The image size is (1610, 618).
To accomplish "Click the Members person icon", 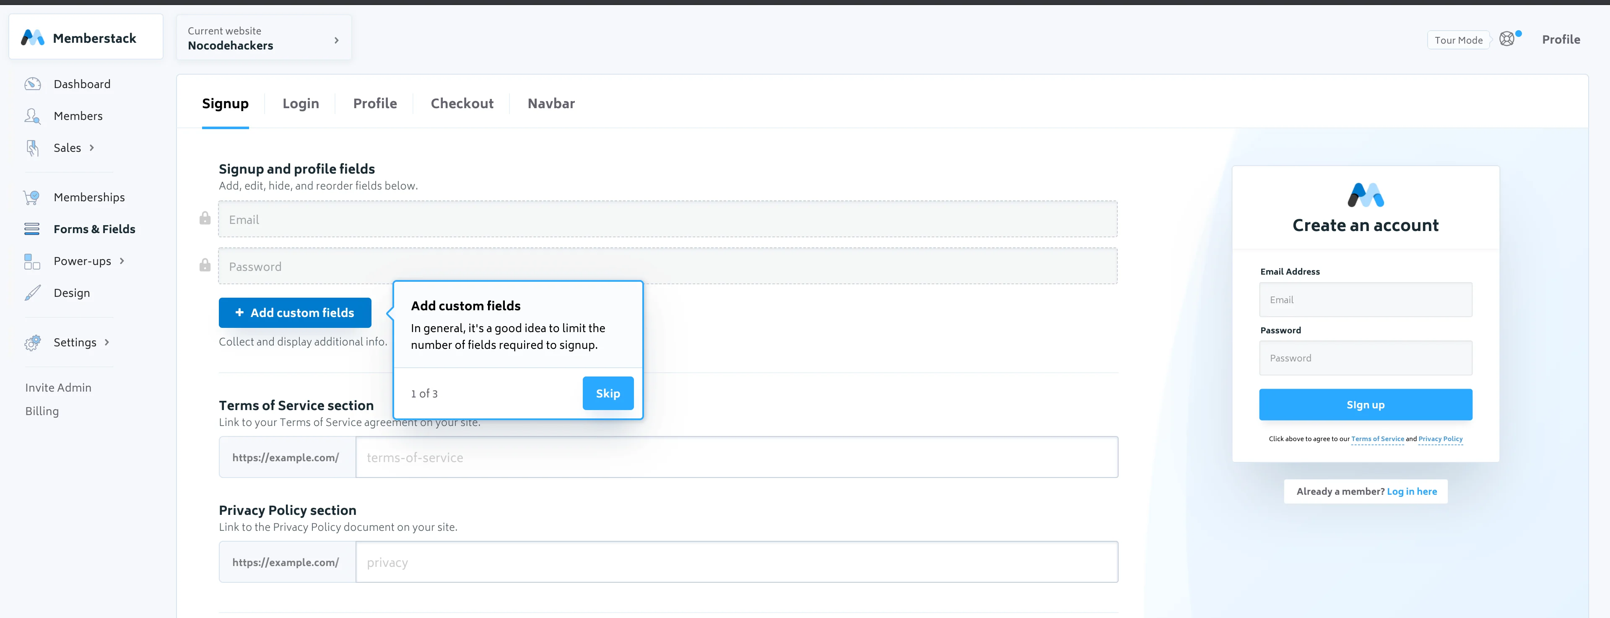I will click(33, 116).
